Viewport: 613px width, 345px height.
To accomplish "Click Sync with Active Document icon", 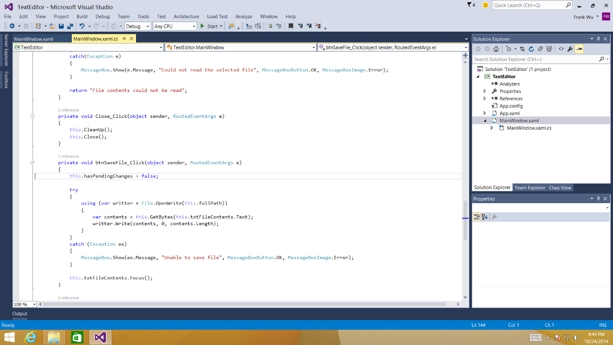I will point(522,49).
